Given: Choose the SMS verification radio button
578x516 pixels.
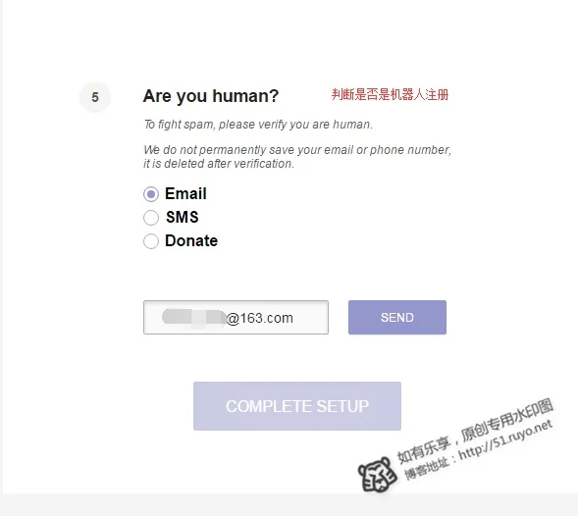Looking at the screenshot, I should click(151, 218).
